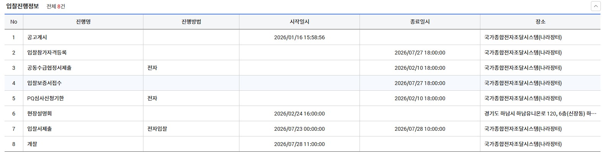Select the 입찰서제출 row
The image size is (602, 154).
[x=39, y=129]
